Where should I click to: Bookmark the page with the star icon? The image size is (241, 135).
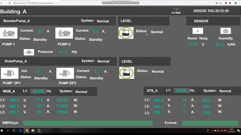pyautogui.click(x=221, y=3)
